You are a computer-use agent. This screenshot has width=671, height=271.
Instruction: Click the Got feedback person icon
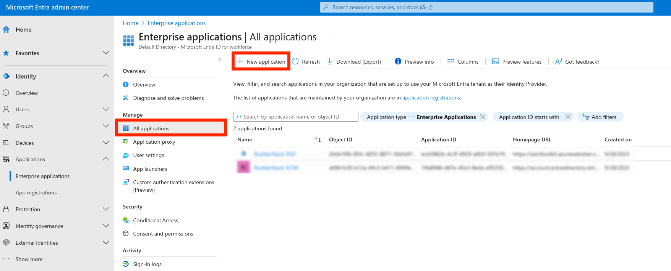click(558, 61)
